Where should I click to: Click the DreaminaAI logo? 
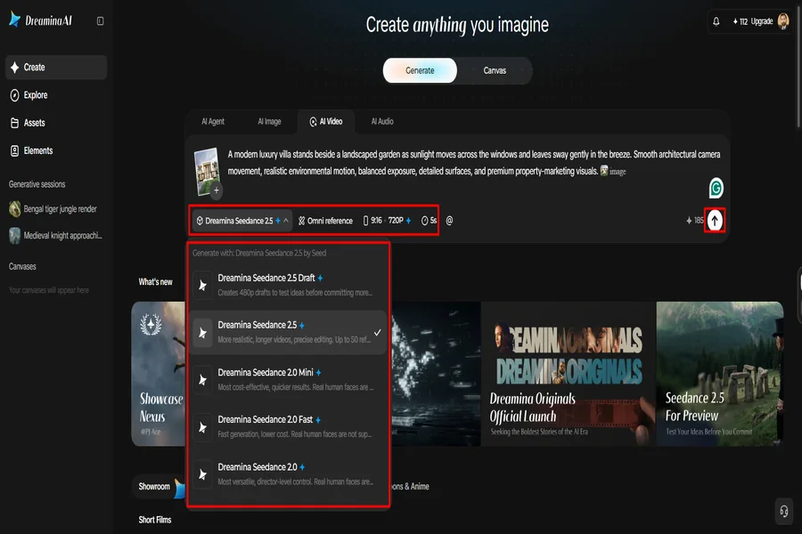click(x=41, y=20)
